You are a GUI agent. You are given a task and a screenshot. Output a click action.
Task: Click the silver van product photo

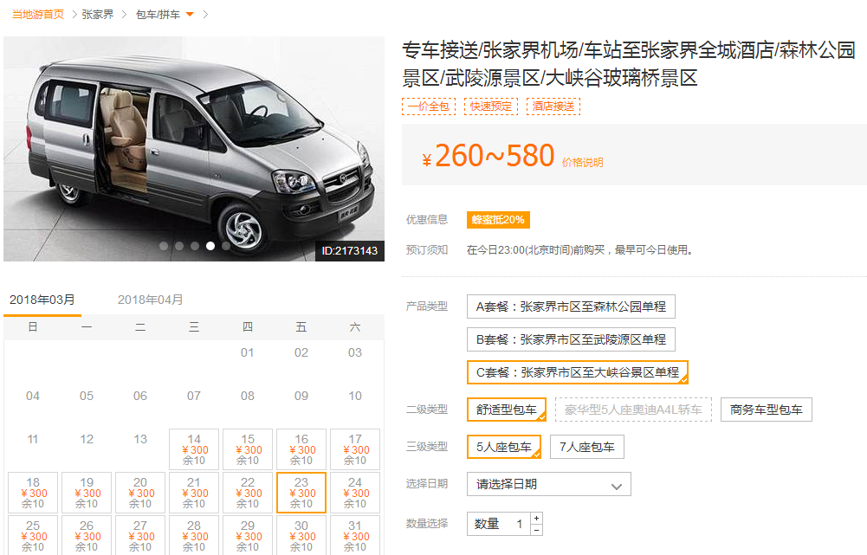pos(193,149)
